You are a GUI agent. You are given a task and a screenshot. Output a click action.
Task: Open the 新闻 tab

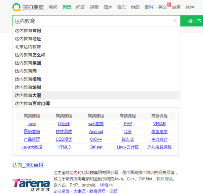pos(53,7)
